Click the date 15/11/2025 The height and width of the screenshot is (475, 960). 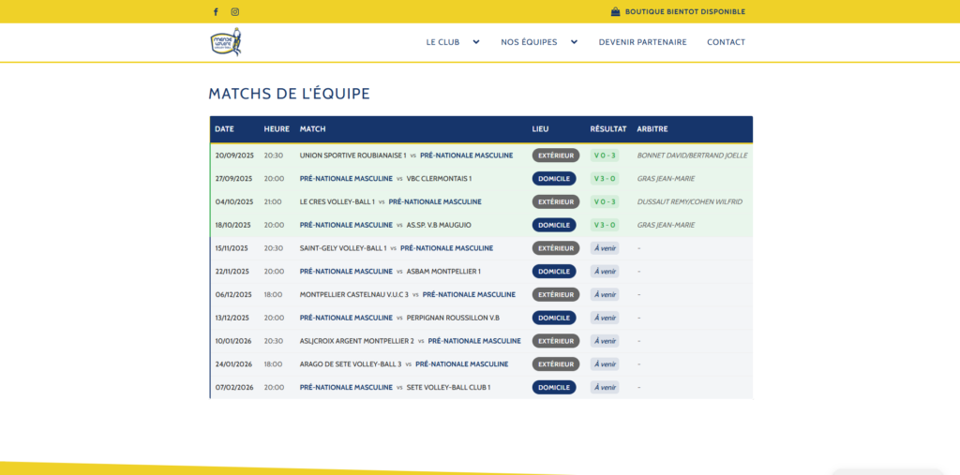[x=232, y=248]
